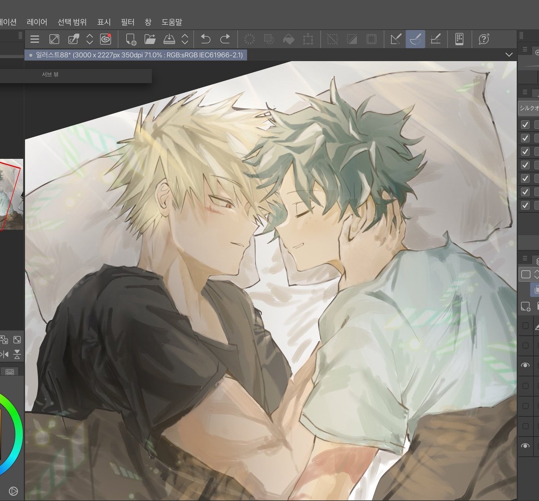
Task: Click the Show selection border icon
Action: point(371,39)
